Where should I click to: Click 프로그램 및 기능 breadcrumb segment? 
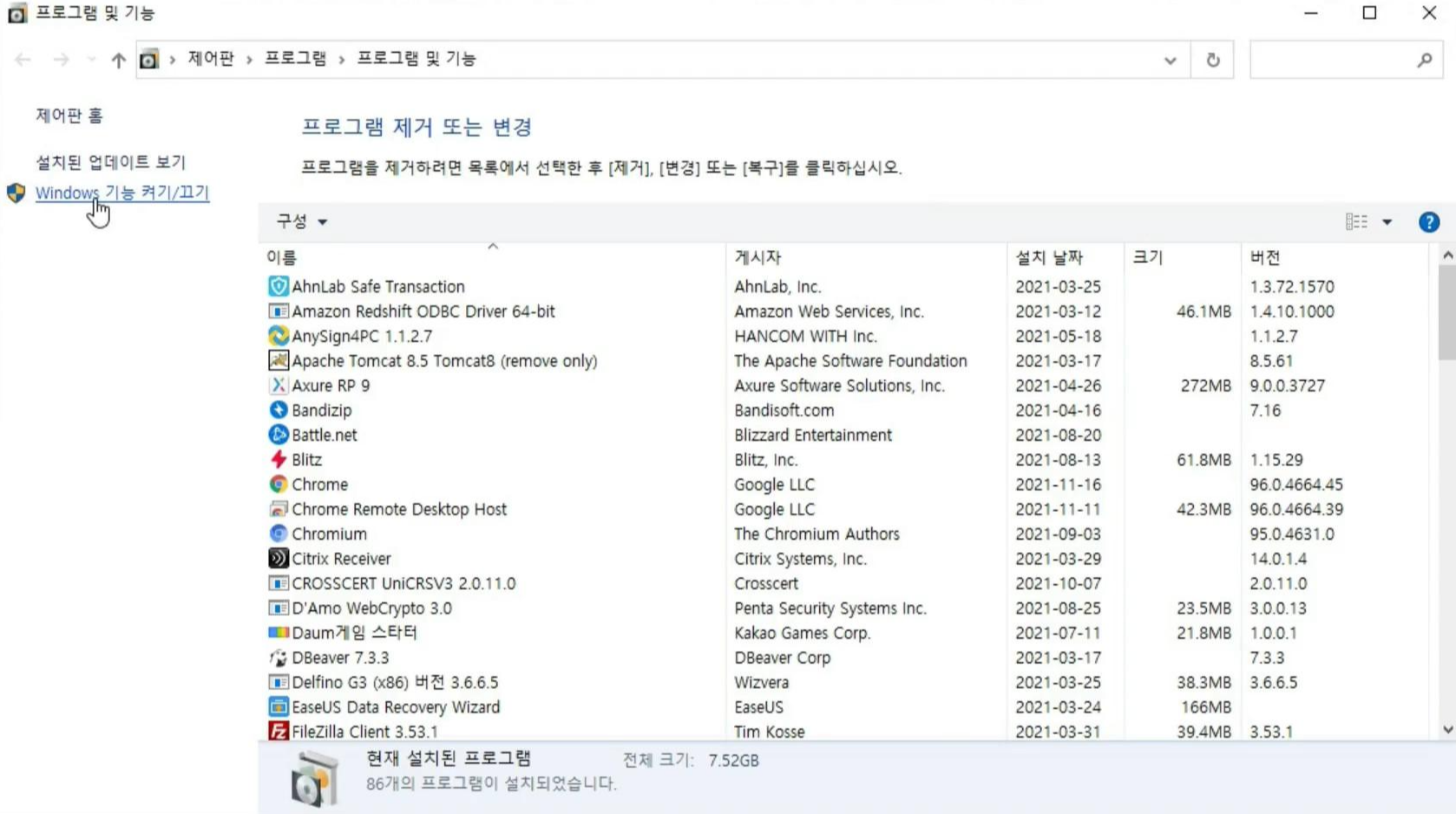[416, 58]
